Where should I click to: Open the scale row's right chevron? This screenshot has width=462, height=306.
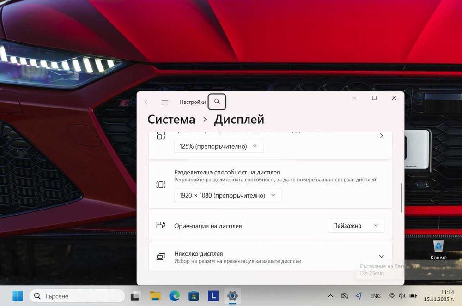click(381, 136)
